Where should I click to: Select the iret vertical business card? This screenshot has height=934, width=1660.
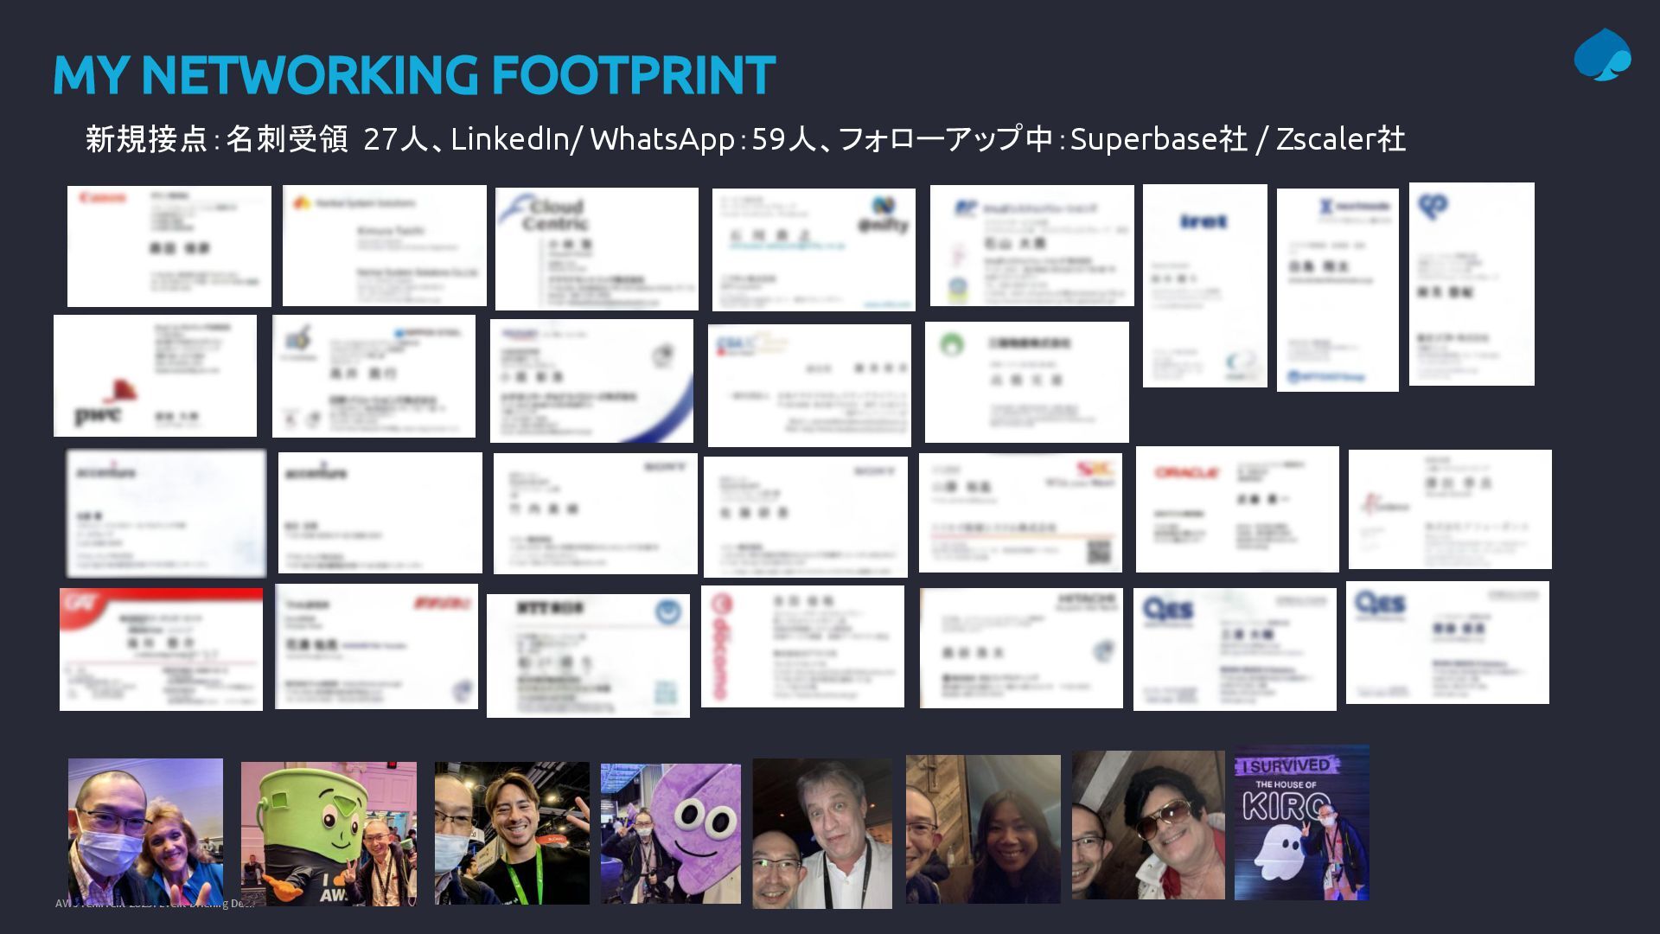pos(1204,285)
